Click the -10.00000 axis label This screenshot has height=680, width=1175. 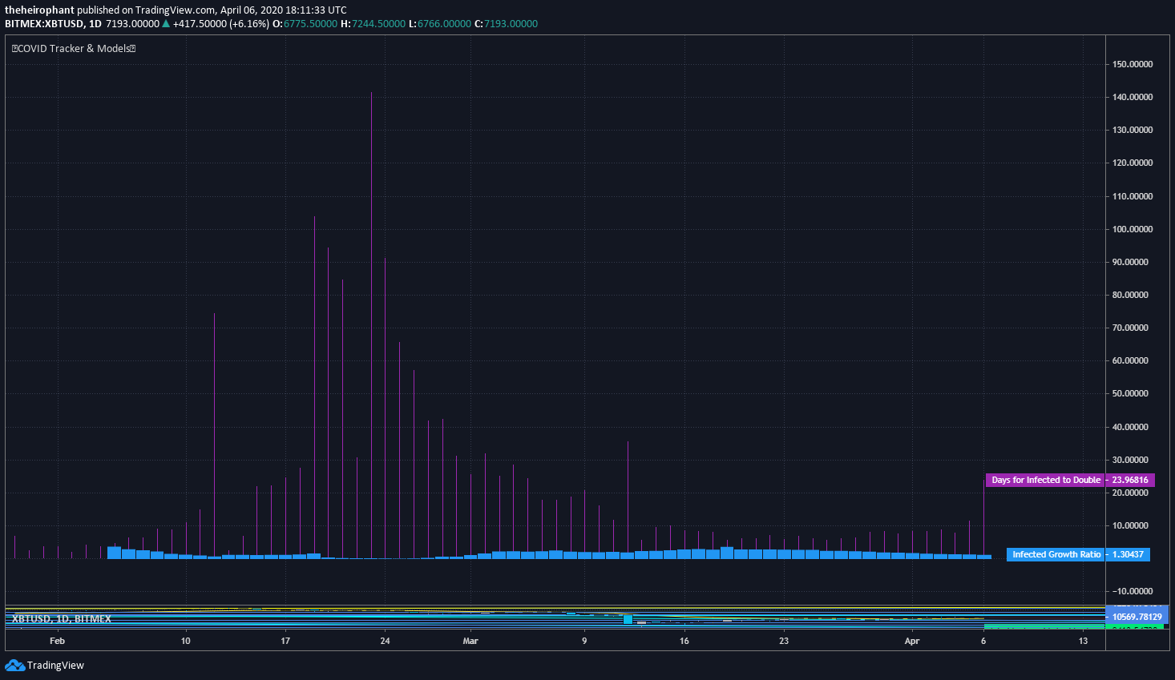pyautogui.click(x=1133, y=591)
